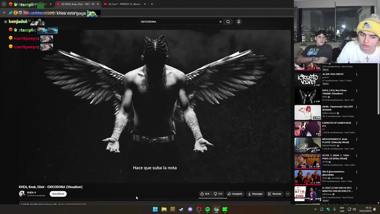Open 100oMIL (Visualizer) thumbnail
This screenshot has width=380, height=214.
tap(308, 96)
